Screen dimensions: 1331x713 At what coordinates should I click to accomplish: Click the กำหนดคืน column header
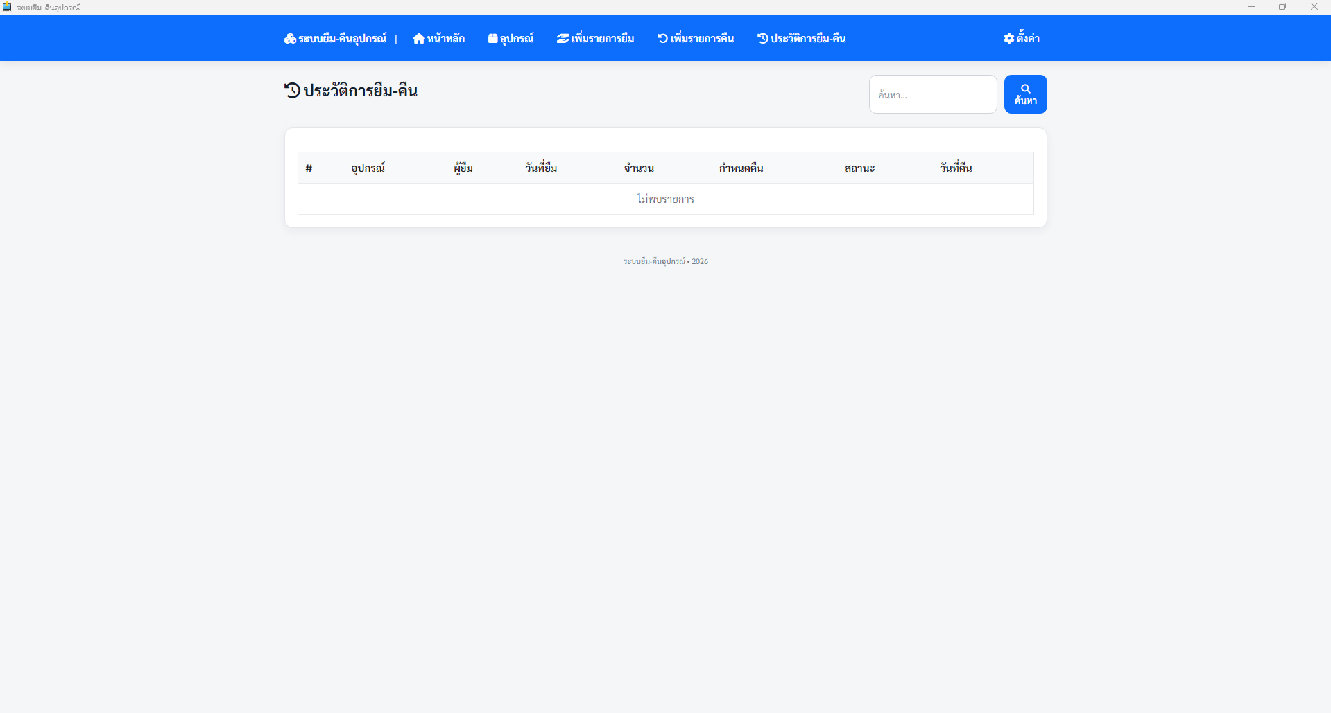pos(741,168)
